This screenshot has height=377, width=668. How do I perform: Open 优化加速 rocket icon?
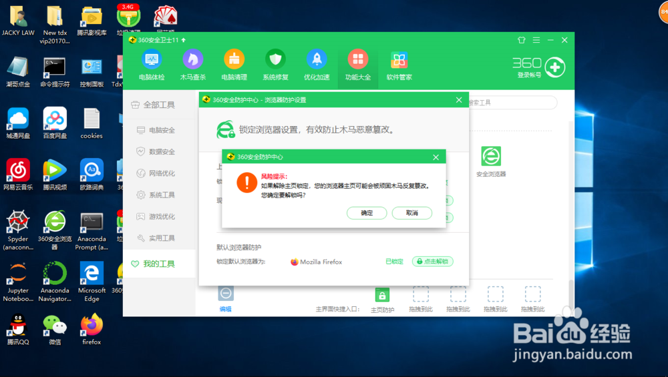(317, 59)
